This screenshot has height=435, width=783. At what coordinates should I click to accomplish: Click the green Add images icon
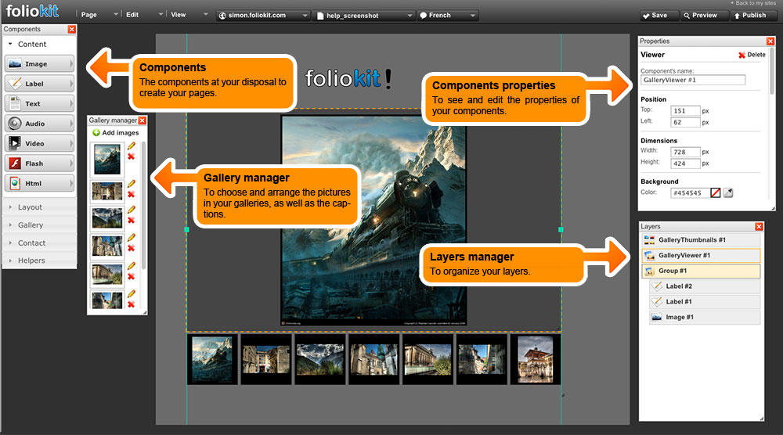coord(96,133)
